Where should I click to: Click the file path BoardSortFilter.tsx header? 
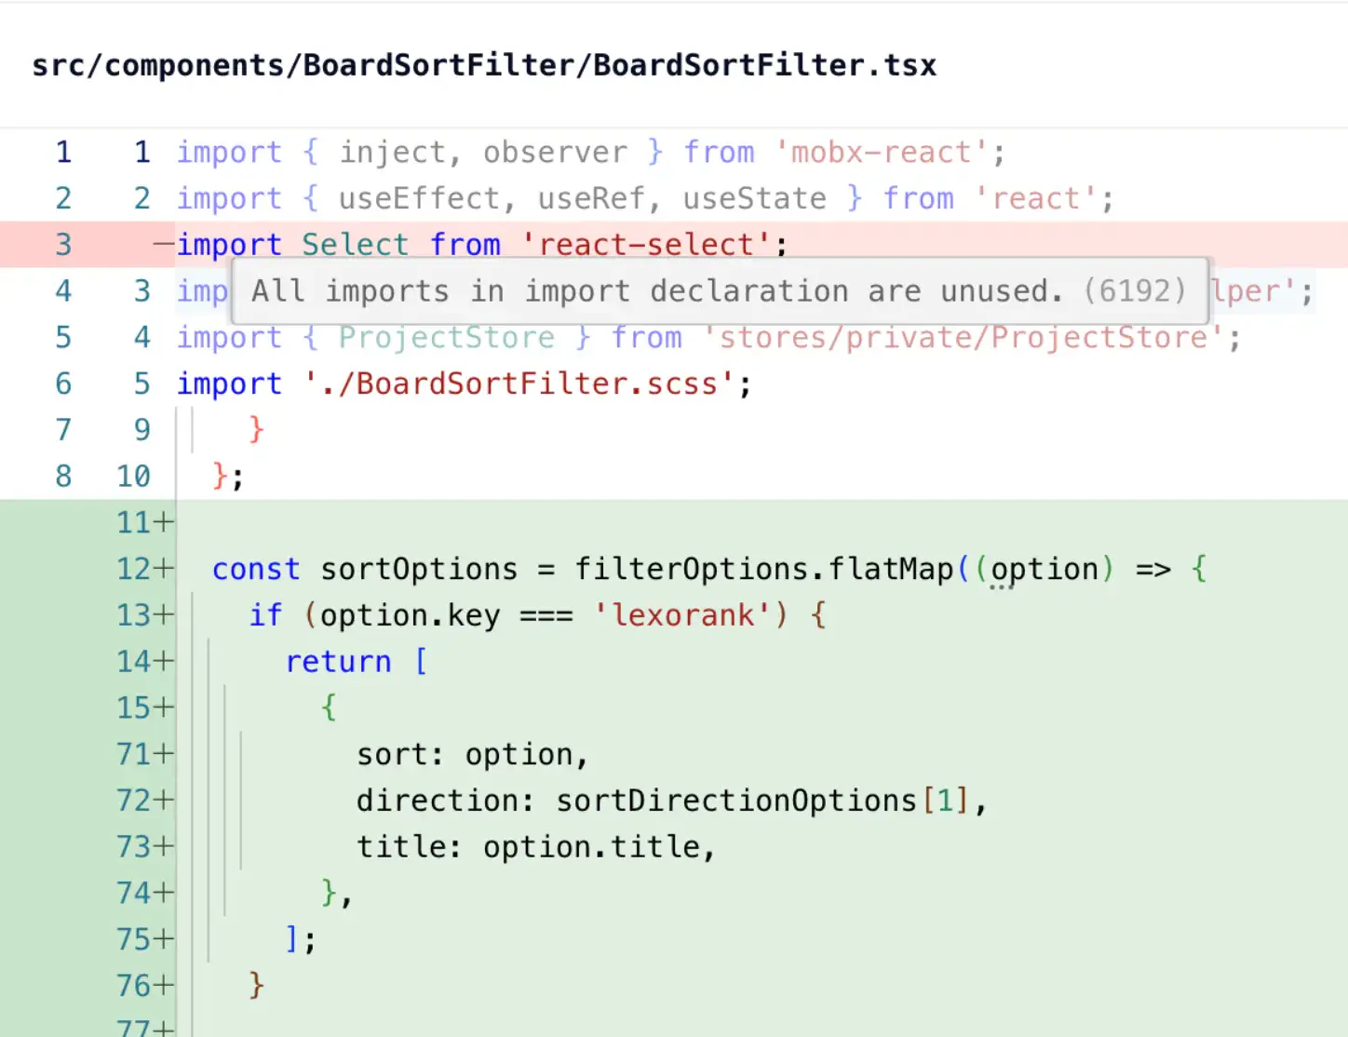tap(484, 65)
